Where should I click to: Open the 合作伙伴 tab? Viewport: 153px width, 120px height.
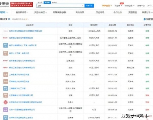coord(118,12)
